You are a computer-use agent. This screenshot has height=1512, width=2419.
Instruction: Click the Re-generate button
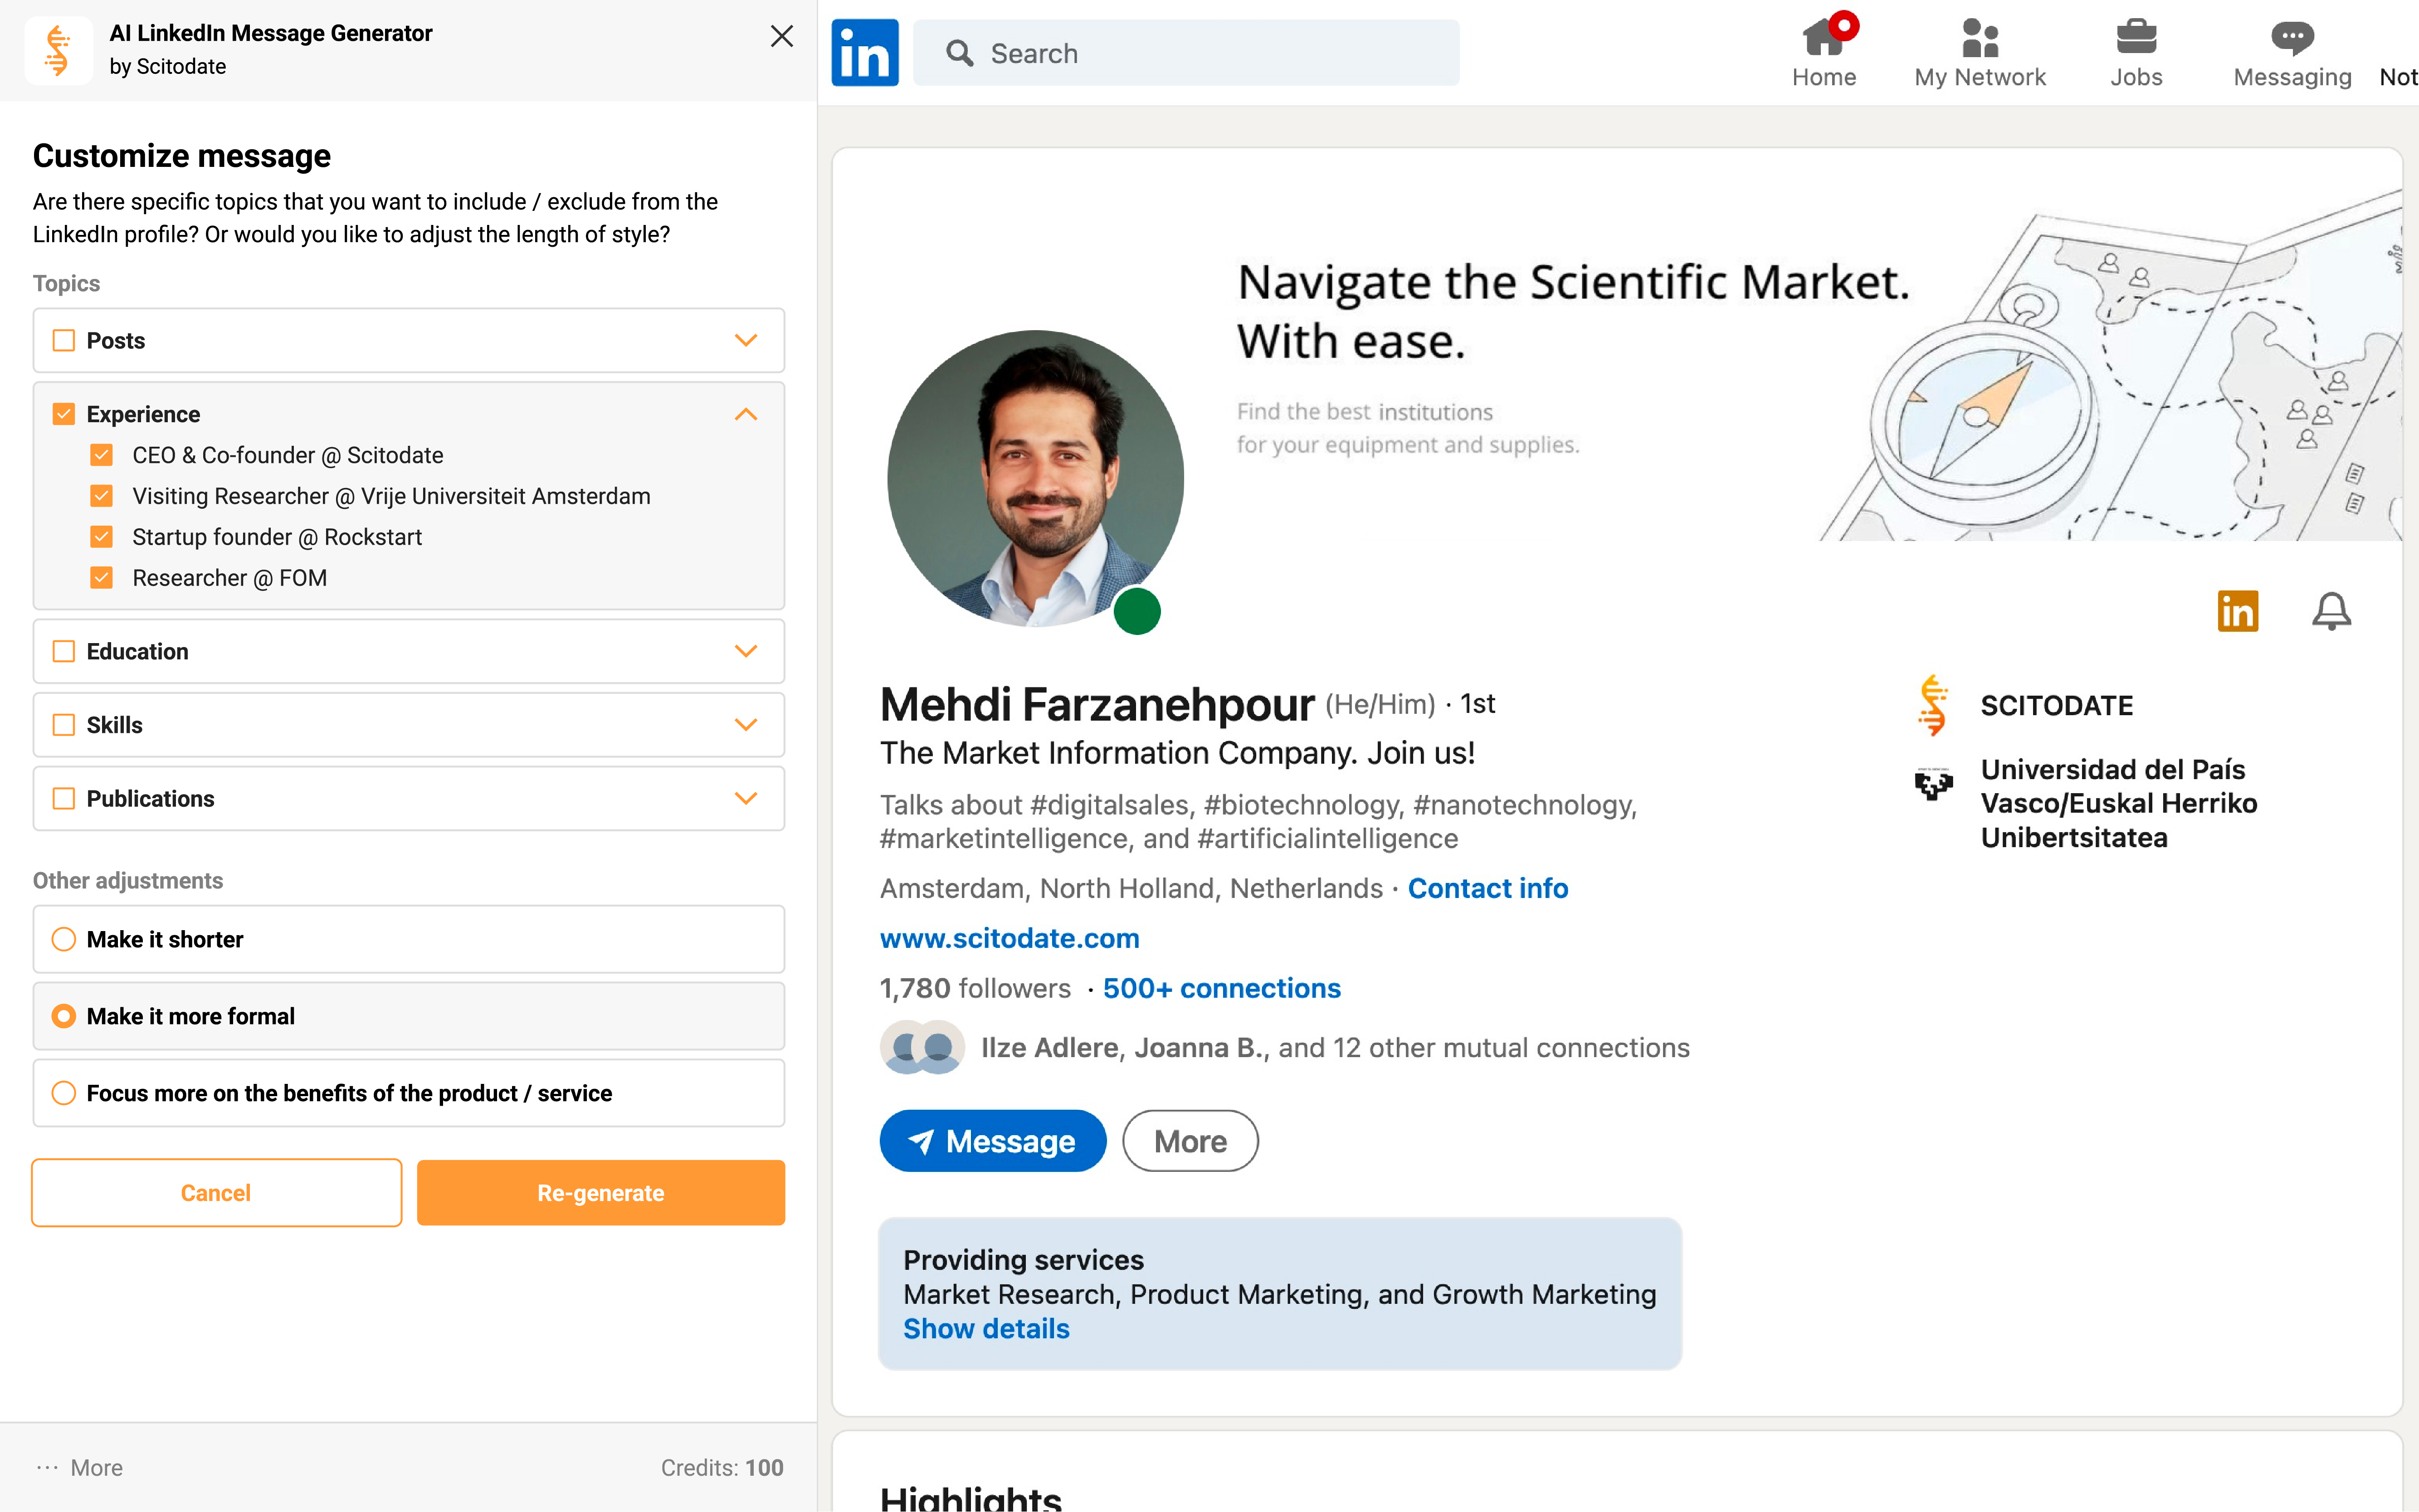(x=601, y=1193)
